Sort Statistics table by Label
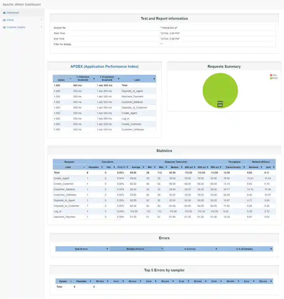This screenshot has width=284, height=299. [69, 167]
